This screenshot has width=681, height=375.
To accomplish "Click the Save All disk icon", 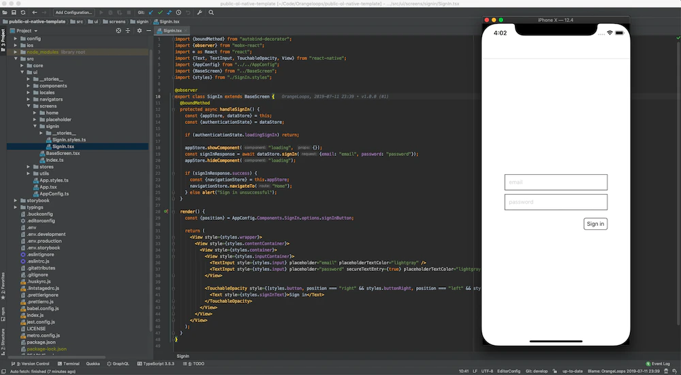I will pyautogui.click(x=14, y=12).
